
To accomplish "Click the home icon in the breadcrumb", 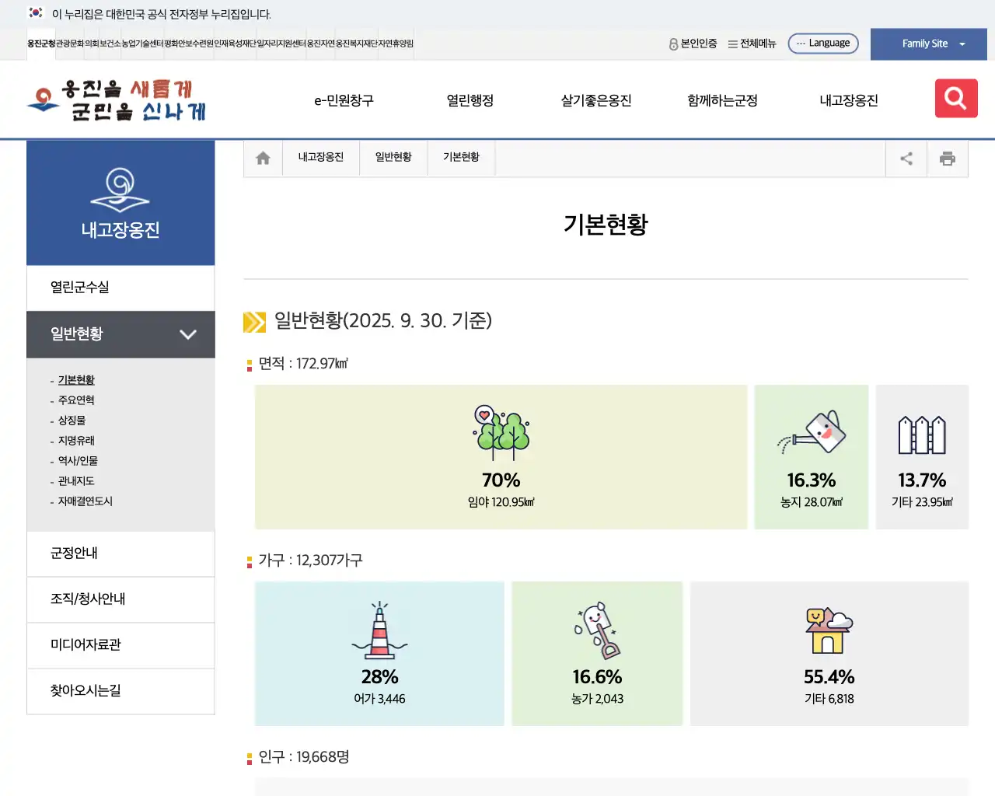I will click(262, 158).
